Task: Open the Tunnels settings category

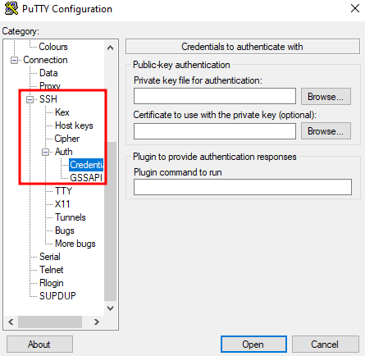Action: (x=71, y=217)
